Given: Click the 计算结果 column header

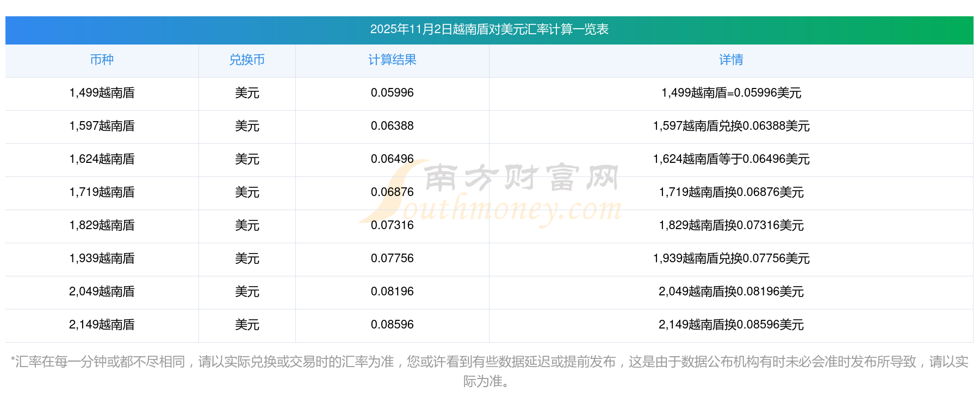Looking at the screenshot, I should 392,60.
